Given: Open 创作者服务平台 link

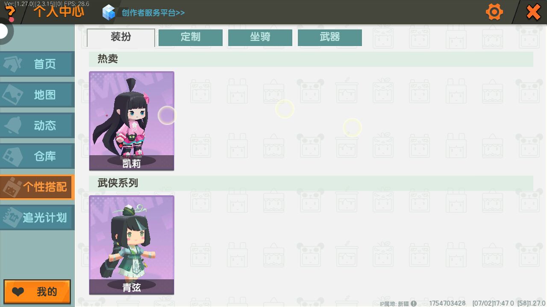Looking at the screenshot, I should point(153,13).
